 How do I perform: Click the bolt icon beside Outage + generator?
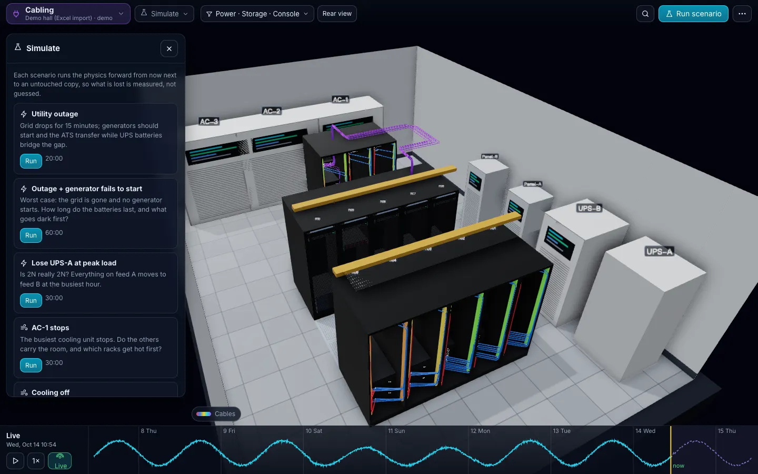[24, 189]
